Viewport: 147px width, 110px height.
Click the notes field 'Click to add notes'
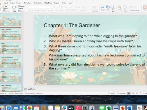pyautogui.click(x=30, y=89)
